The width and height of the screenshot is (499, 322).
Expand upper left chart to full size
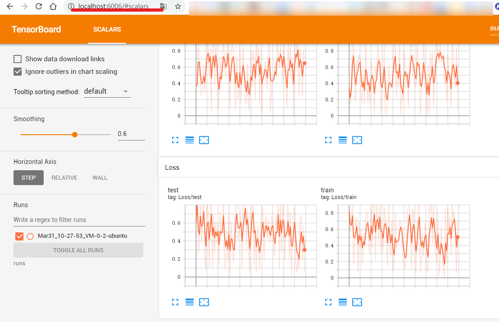pos(175,140)
